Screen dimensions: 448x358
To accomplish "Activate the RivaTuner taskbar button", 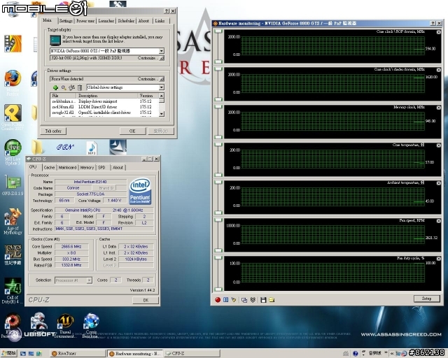I will pyautogui.click(x=78, y=353).
